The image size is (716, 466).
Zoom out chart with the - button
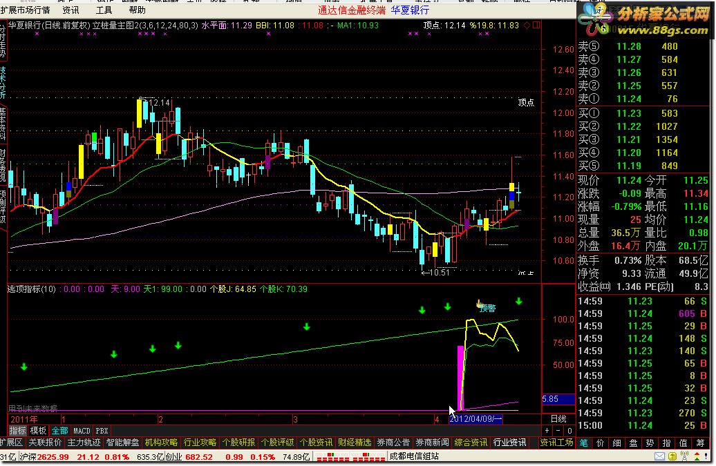tap(558, 431)
